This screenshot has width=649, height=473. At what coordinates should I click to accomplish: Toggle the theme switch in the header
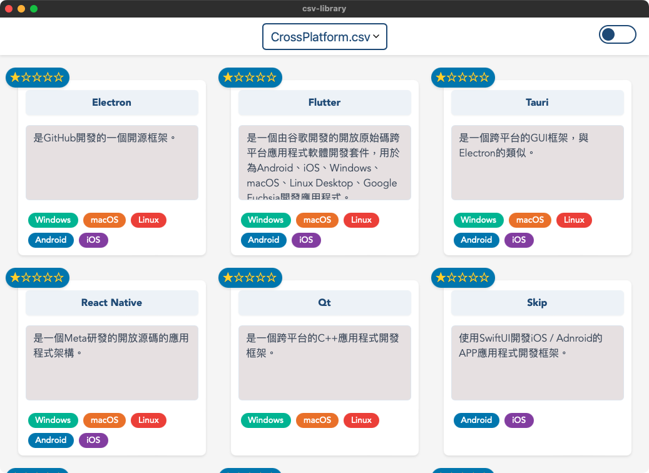click(617, 34)
